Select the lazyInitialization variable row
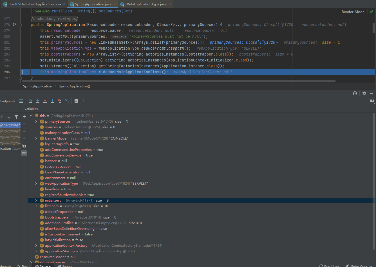 [201, 240]
